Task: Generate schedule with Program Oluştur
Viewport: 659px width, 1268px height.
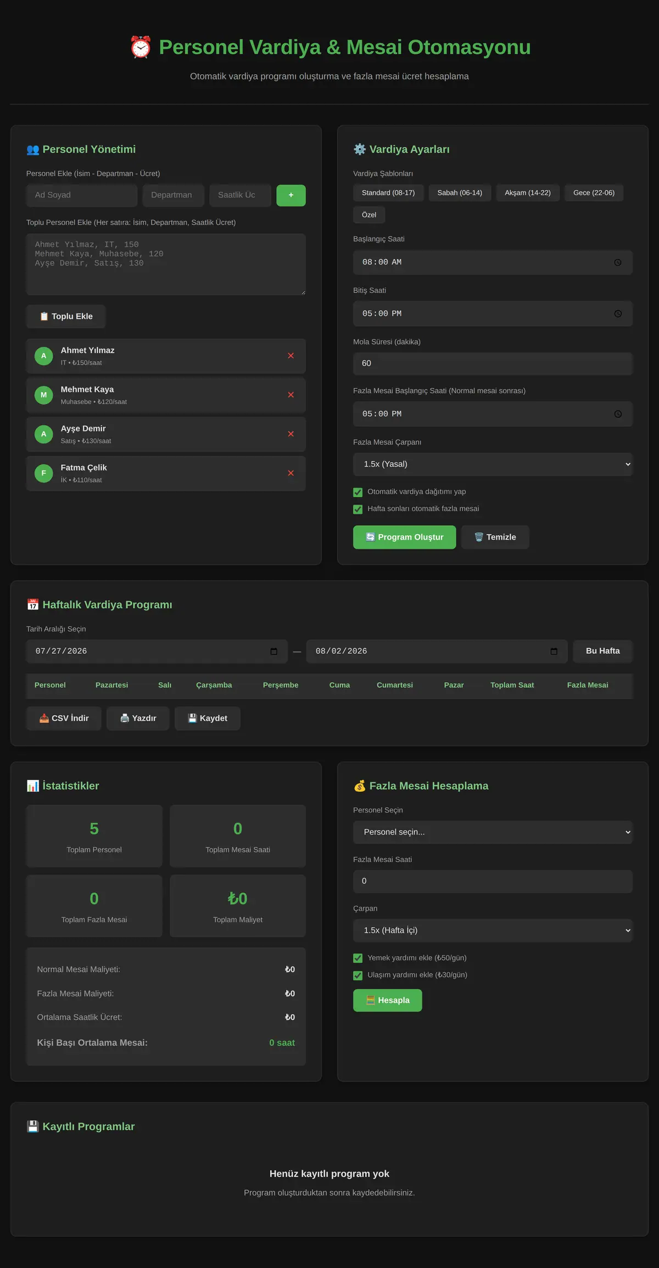Action: click(x=404, y=537)
